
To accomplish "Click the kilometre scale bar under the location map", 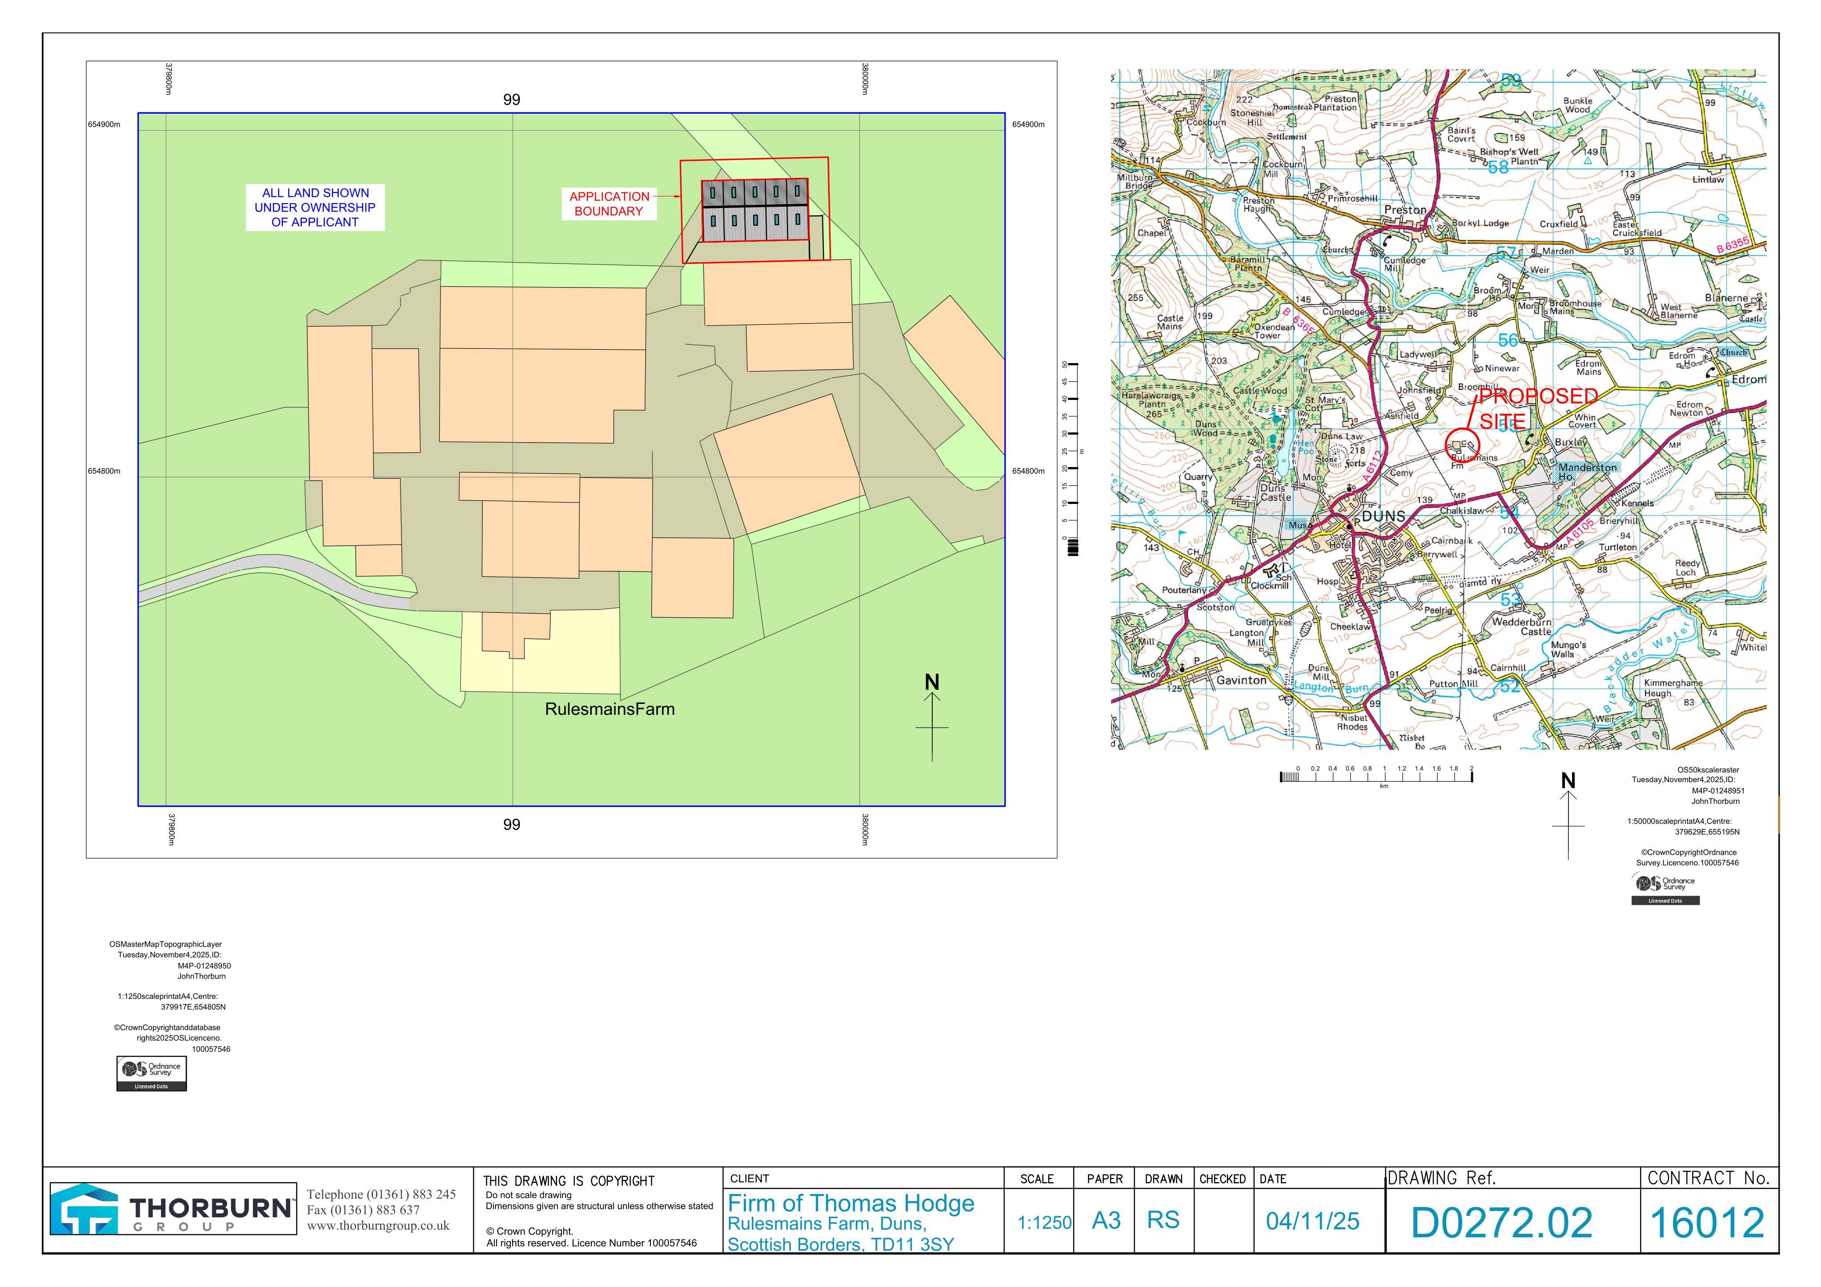I will point(1376,776).
